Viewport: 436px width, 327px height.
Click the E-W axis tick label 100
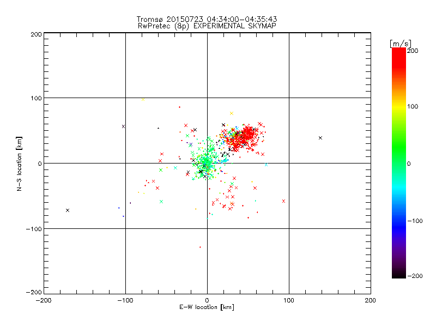coord(289,300)
